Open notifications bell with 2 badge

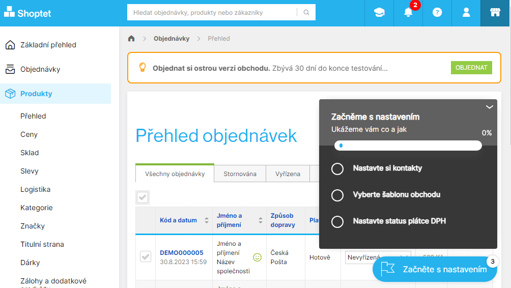coord(408,13)
